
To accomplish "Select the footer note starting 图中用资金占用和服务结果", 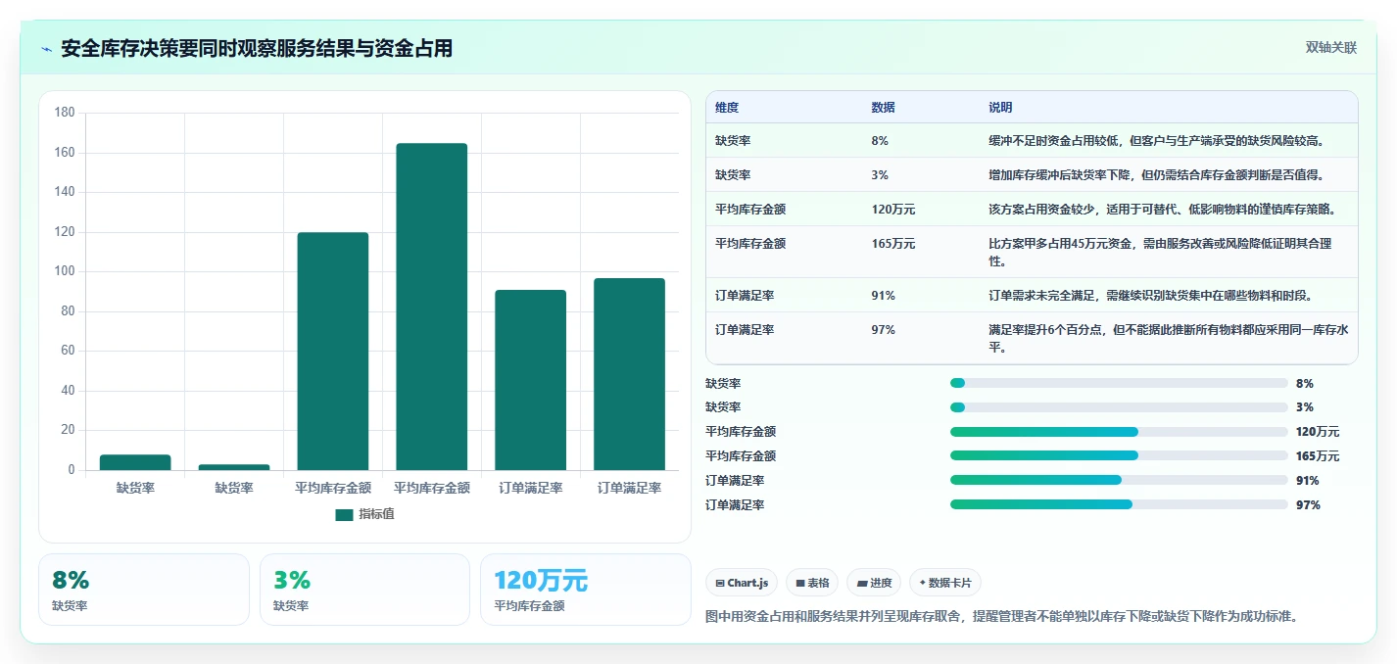I will [1001, 616].
